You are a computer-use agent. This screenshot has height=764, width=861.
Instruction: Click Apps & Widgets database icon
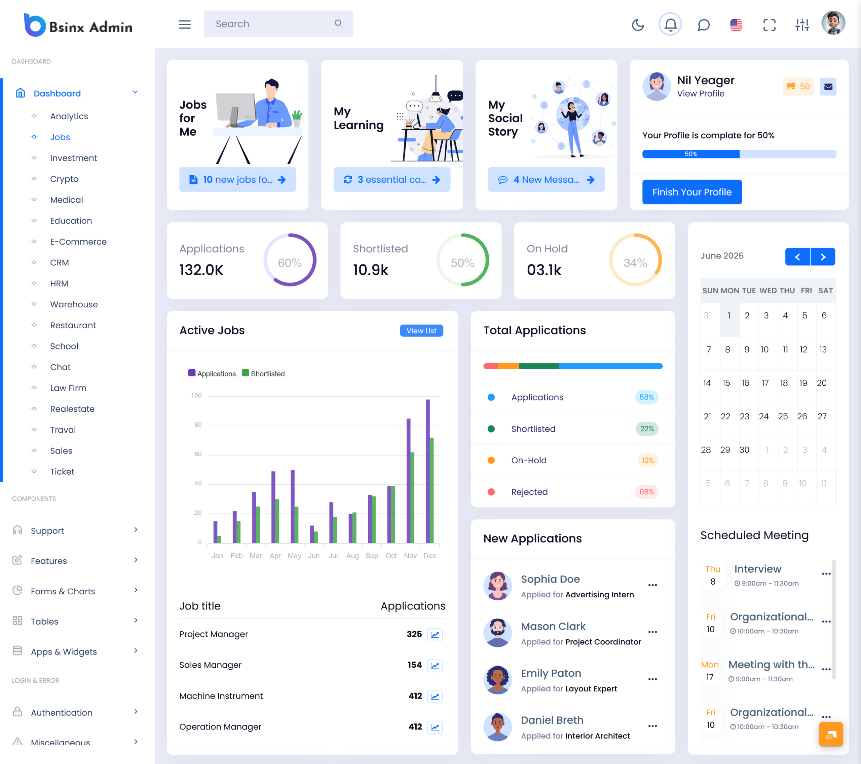click(x=17, y=651)
